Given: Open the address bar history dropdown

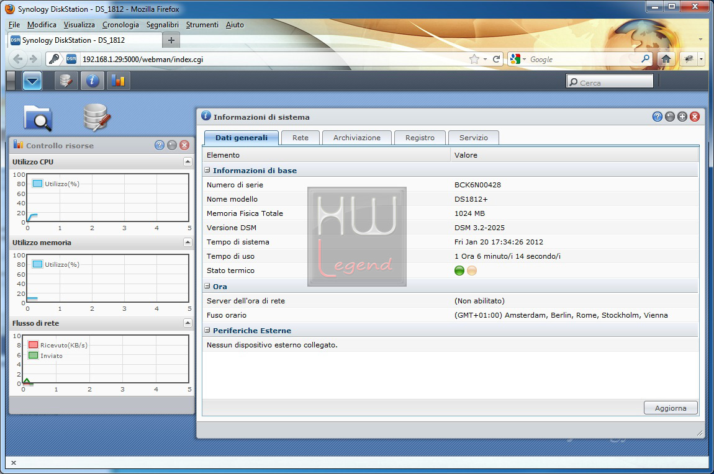Looking at the screenshot, I should 485,59.
